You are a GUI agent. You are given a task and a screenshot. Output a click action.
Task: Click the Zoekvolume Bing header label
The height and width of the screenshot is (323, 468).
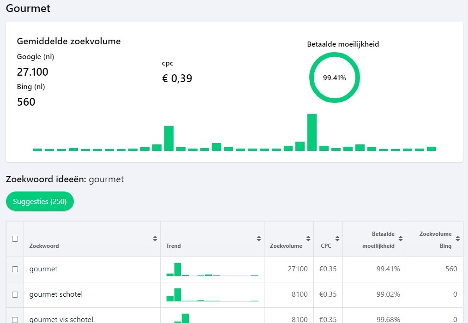coord(436,240)
